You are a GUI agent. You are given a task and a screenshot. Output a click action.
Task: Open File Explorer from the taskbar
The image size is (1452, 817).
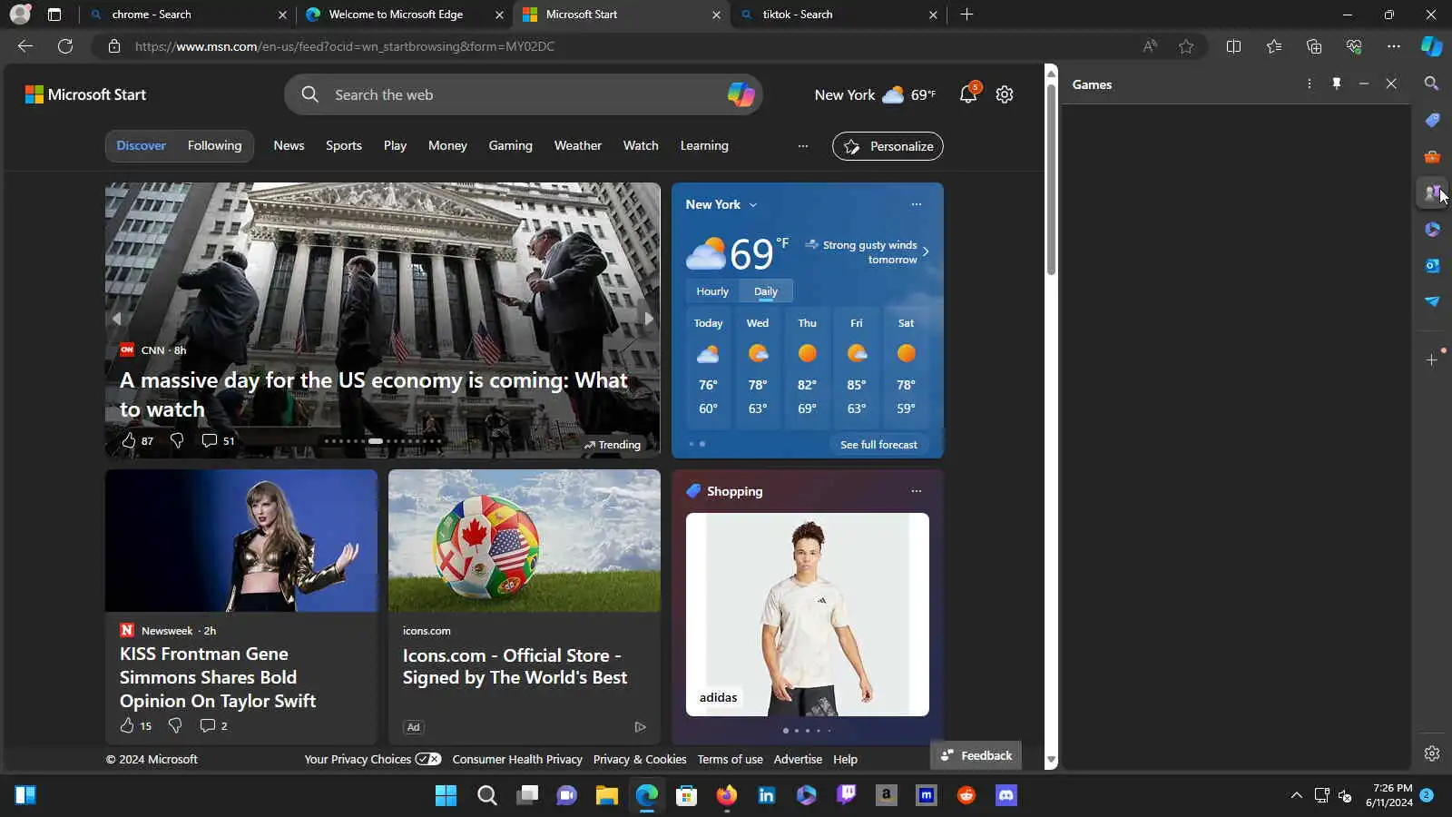[x=607, y=796]
